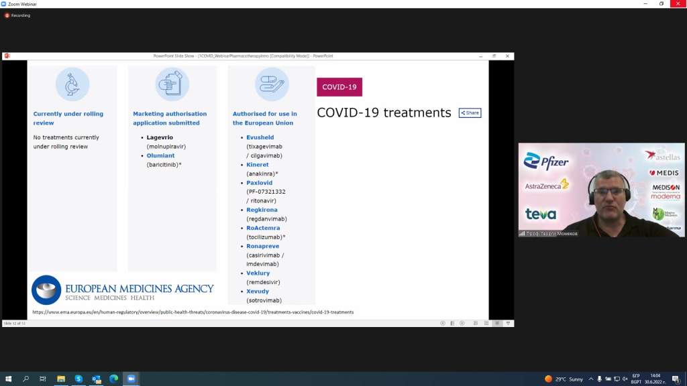Click the '(remdesivir)' text under Veklury

point(263,282)
